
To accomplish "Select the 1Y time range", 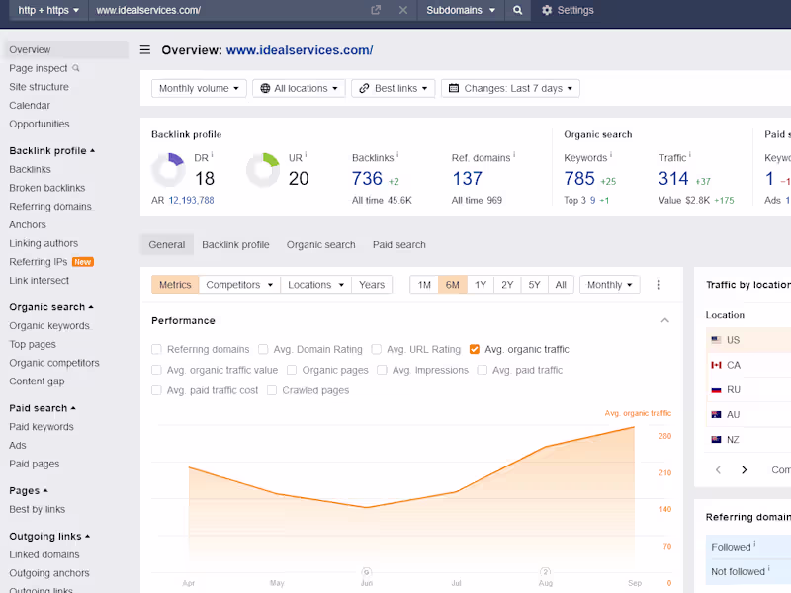I will click(x=481, y=285).
